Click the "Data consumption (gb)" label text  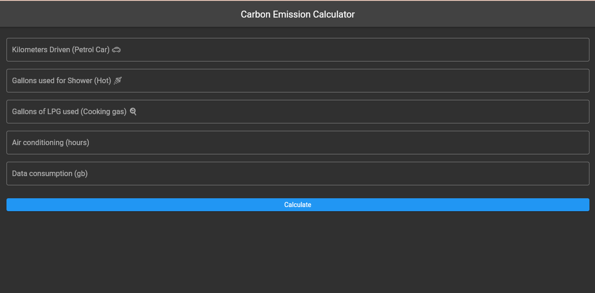point(50,174)
